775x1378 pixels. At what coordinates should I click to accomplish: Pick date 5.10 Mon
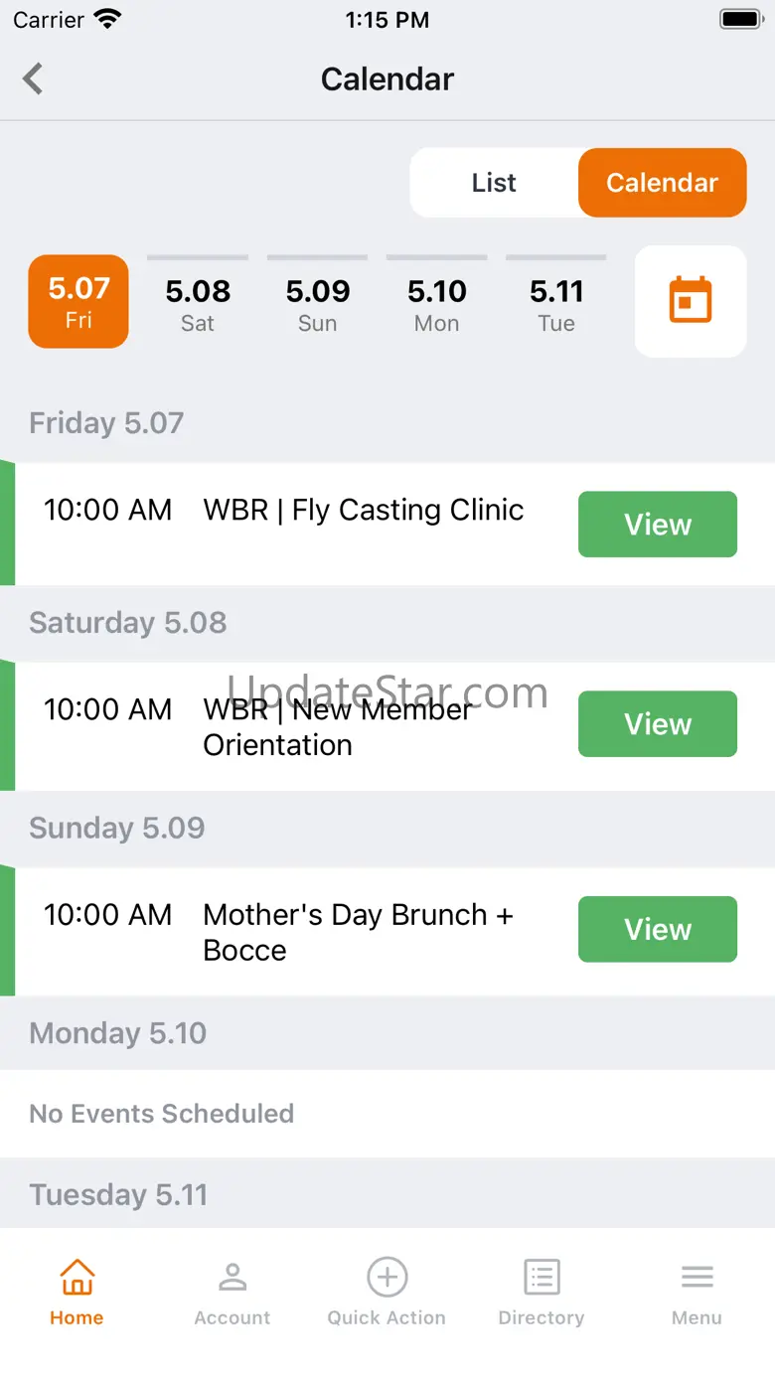(437, 302)
